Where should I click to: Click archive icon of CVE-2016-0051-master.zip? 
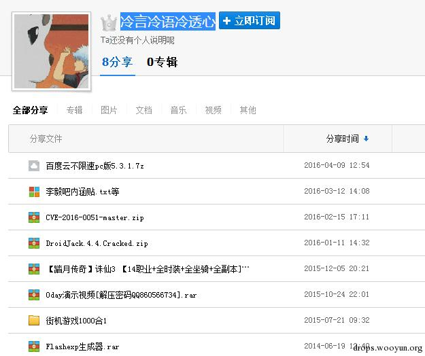coord(34,217)
